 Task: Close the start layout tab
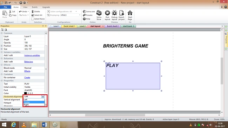pyautogui.click(x=103, y=26)
